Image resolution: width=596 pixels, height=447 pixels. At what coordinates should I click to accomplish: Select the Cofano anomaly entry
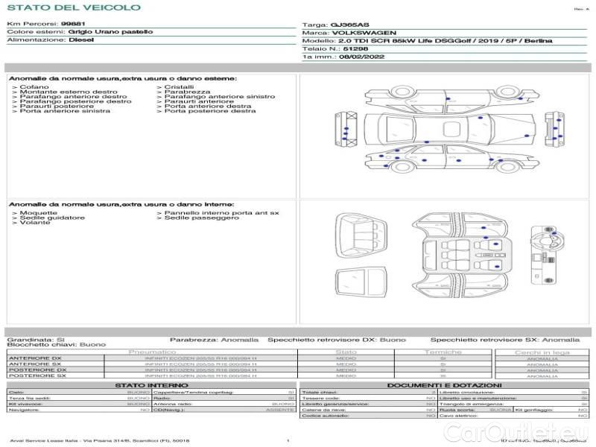tap(34, 87)
